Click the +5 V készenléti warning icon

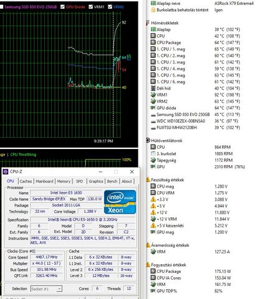pyautogui.click(x=153, y=225)
